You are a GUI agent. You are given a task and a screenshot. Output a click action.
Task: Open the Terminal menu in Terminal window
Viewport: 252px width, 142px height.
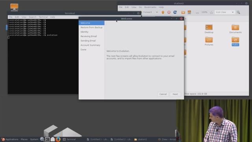(x=43, y=17)
